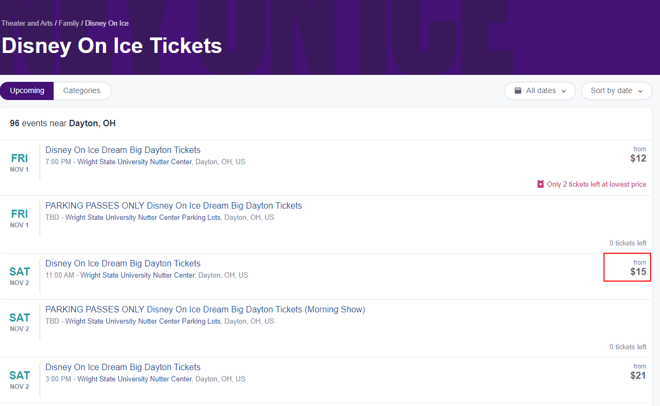Open the All dates dropdown chevron
Image resolution: width=660 pixels, height=406 pixels.
coord(564,91)
